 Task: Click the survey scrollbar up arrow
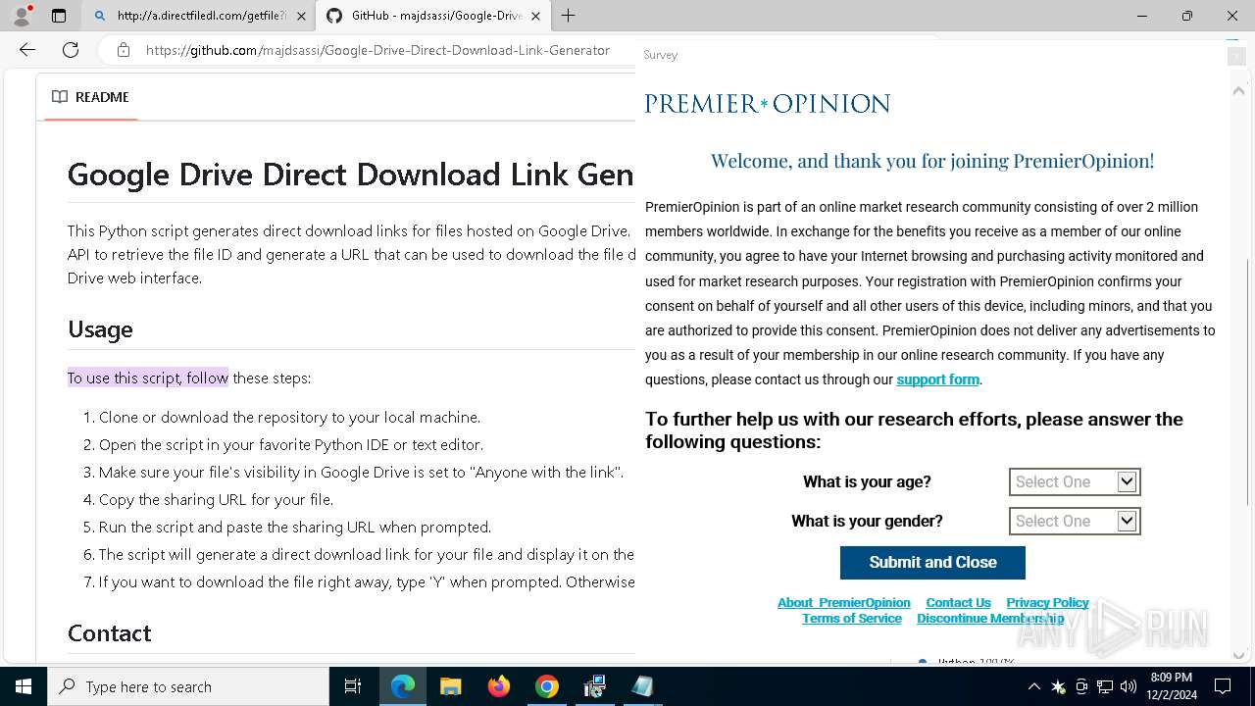pyautogui.click(x=1237, y=90)
